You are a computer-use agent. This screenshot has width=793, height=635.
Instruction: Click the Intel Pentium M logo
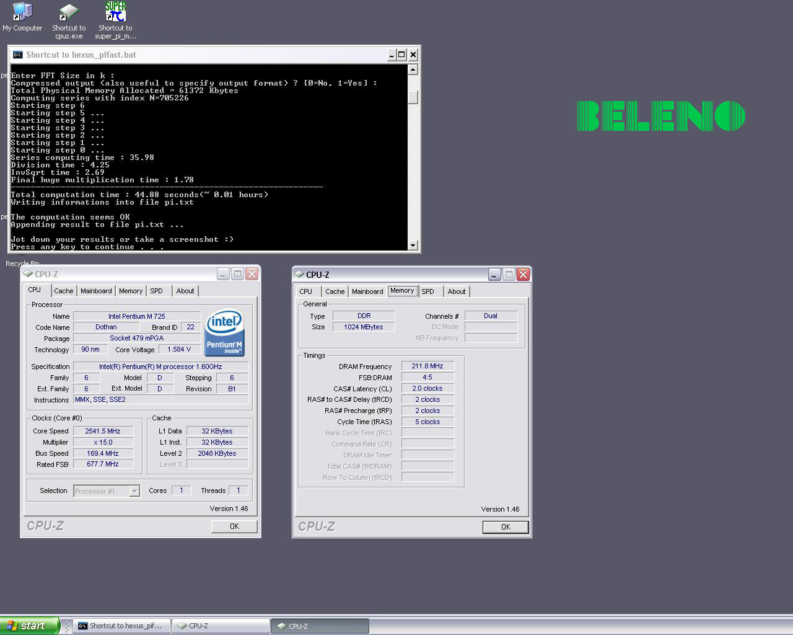pos(224,333)
